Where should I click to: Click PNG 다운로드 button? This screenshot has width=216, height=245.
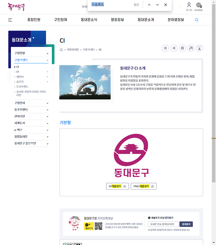point(143,186)
